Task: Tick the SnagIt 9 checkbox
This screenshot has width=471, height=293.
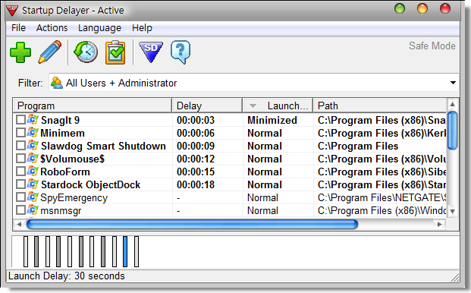Action: click(x=20, y=120)
